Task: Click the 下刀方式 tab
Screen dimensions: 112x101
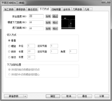Action: [x=44, y=9]
